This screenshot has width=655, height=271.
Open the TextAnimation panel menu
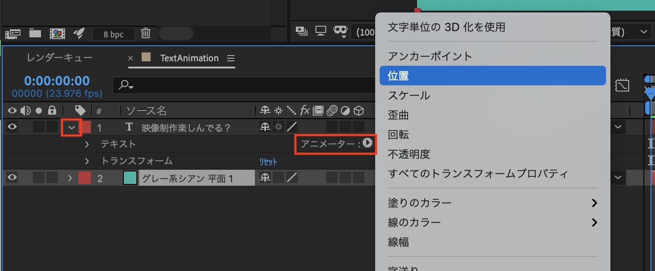(x=230, y=58)
